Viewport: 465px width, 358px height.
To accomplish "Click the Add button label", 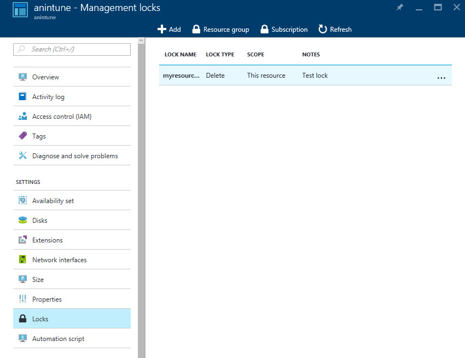I will click(175, 30).
